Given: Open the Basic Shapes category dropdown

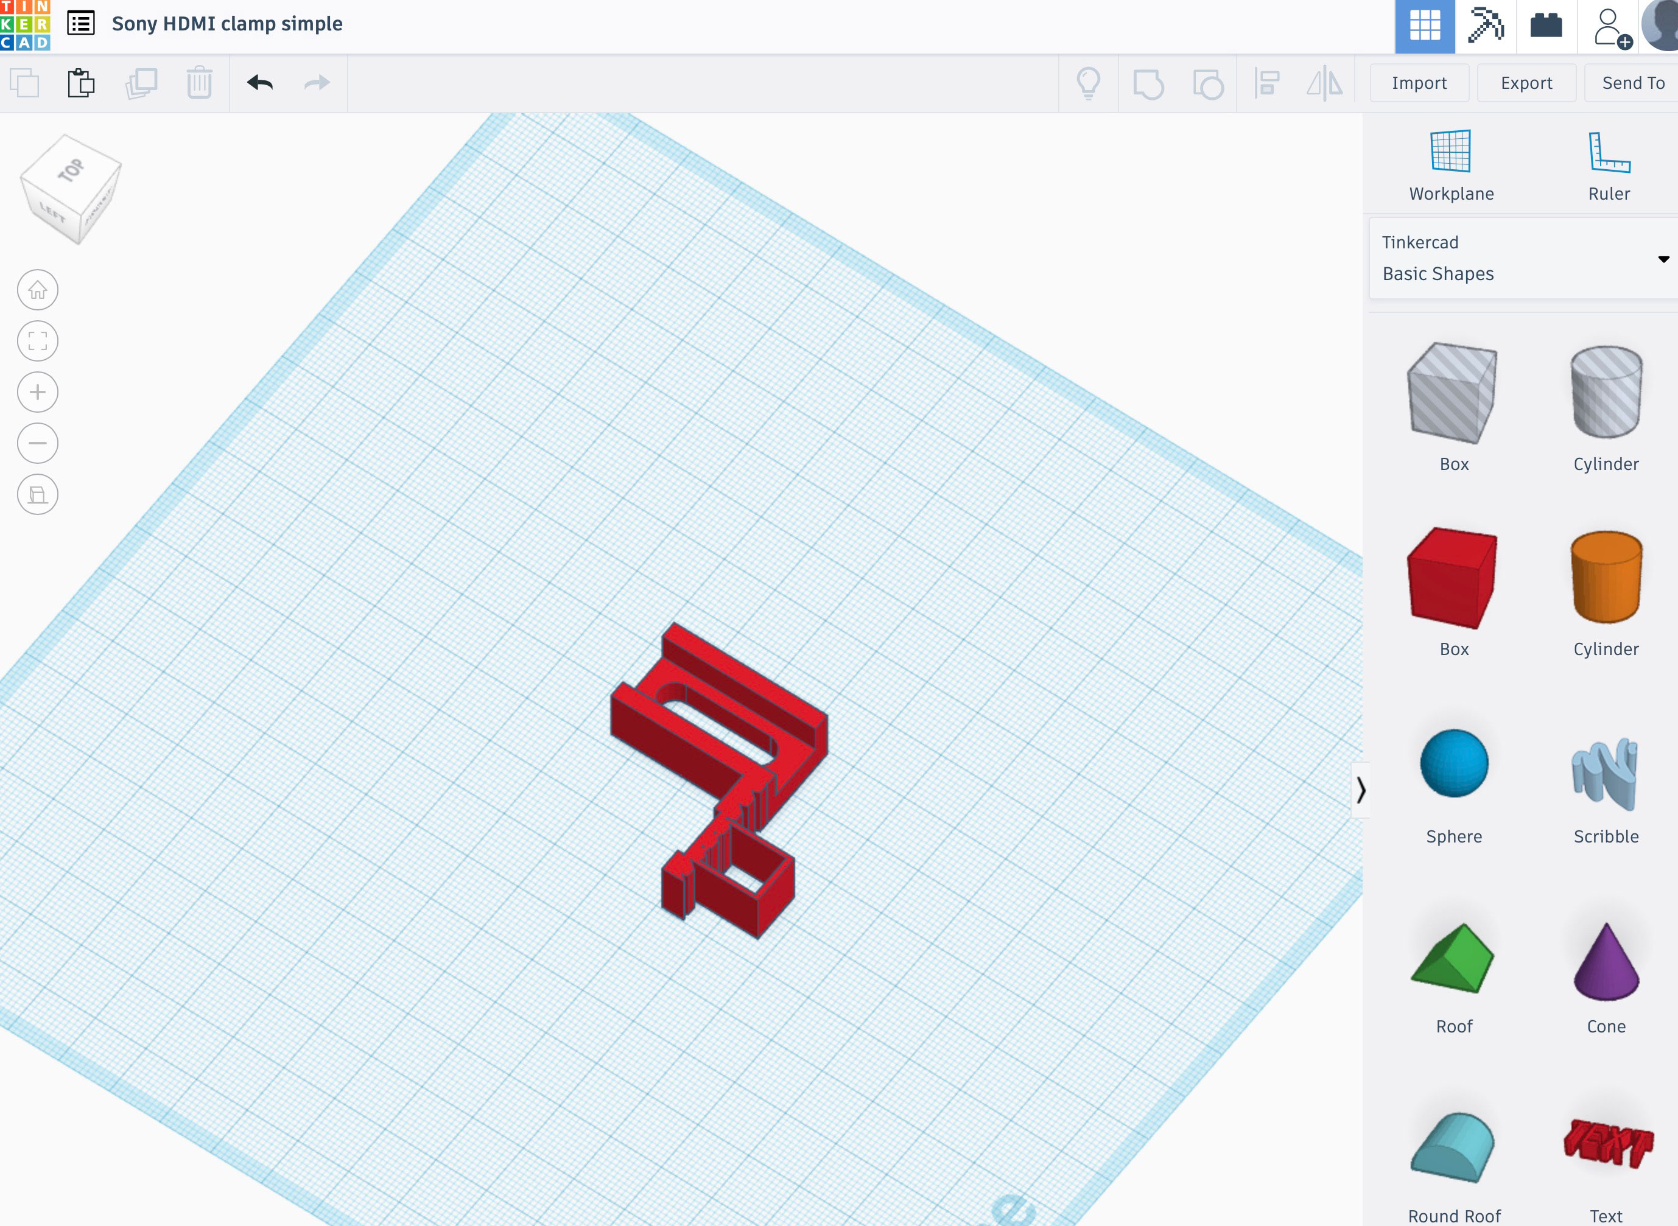Looking at the screenshot, I should (x=1523, y=258).
